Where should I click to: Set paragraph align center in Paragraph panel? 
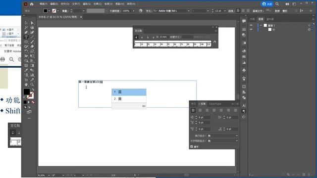[200, 110]
